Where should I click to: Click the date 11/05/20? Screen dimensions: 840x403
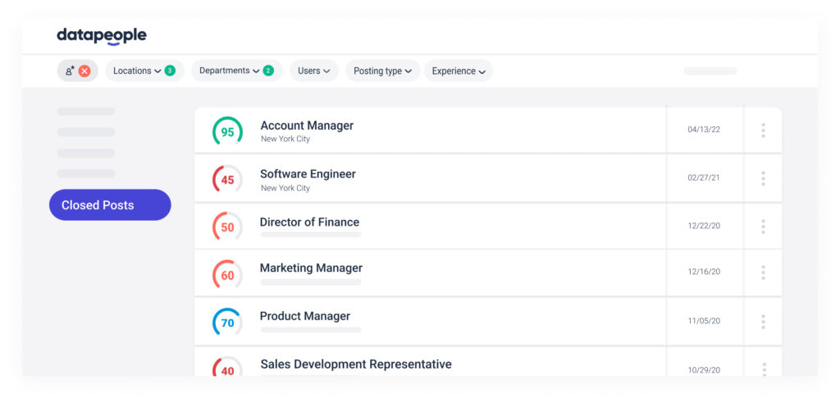tap(704, 321)
